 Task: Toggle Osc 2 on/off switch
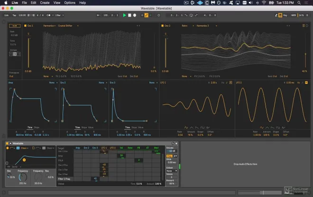[163, 26]
